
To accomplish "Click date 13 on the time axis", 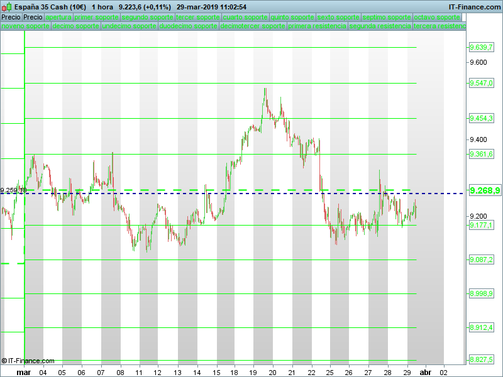I will click(177, 373).
